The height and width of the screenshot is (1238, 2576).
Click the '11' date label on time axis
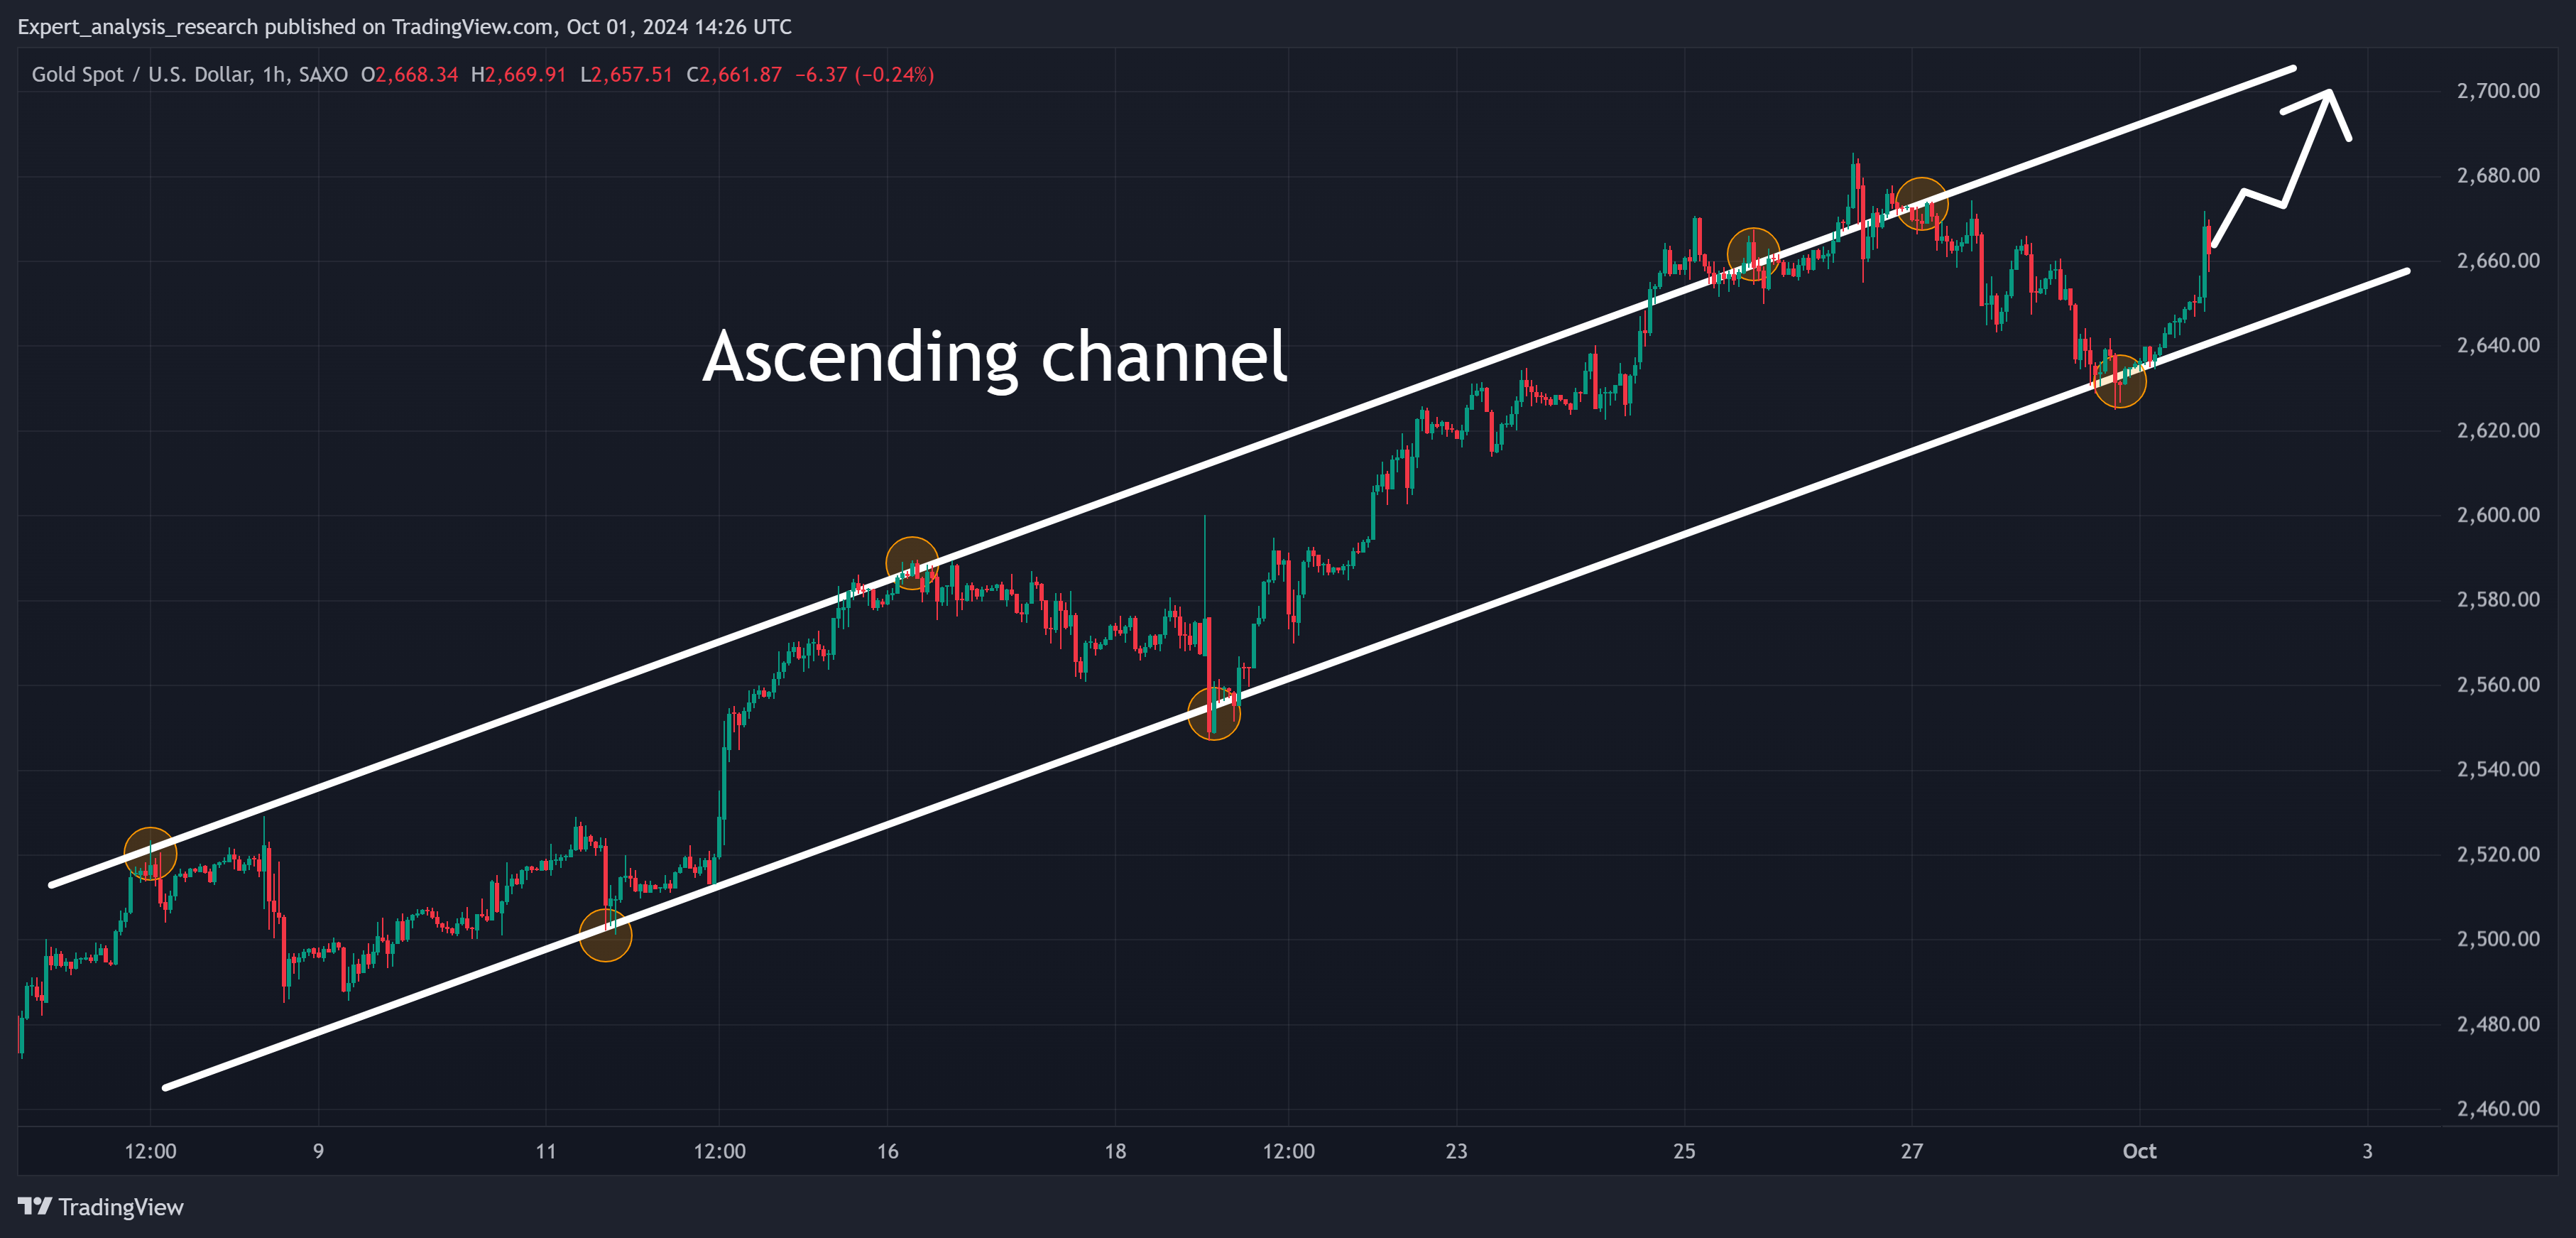(545, 1151)
